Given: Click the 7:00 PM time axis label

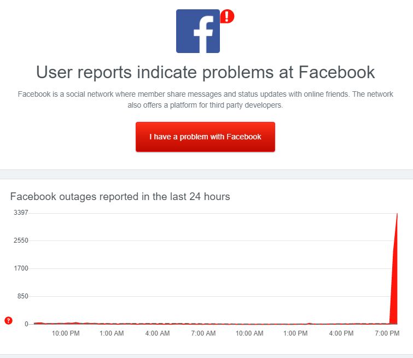Looking at the screenshot, I should click(387, 333).
